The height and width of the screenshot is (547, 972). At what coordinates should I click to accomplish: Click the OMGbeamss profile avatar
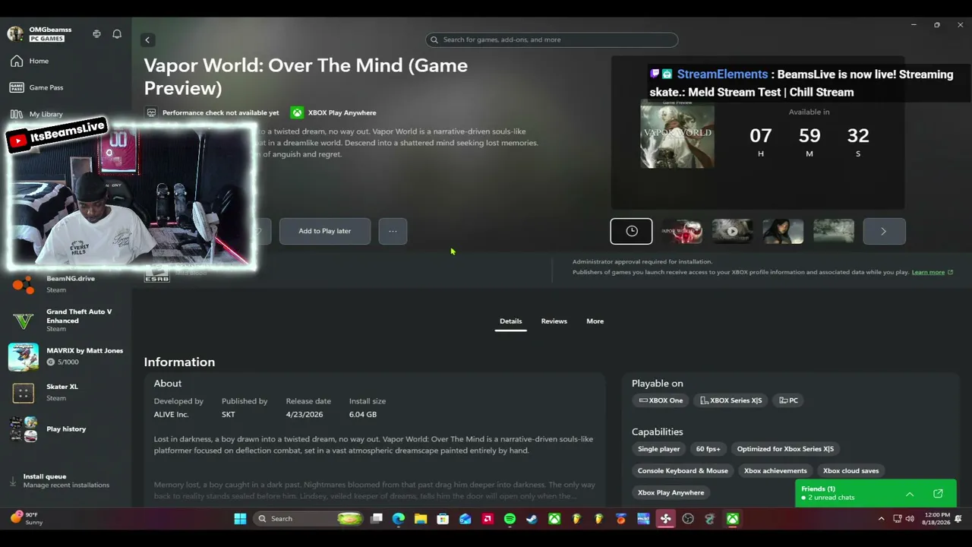click(x=15, y=34)
